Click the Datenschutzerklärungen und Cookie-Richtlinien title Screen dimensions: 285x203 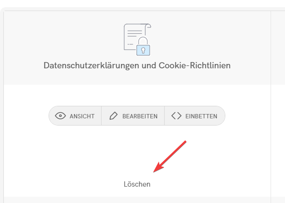pos(137,65)
